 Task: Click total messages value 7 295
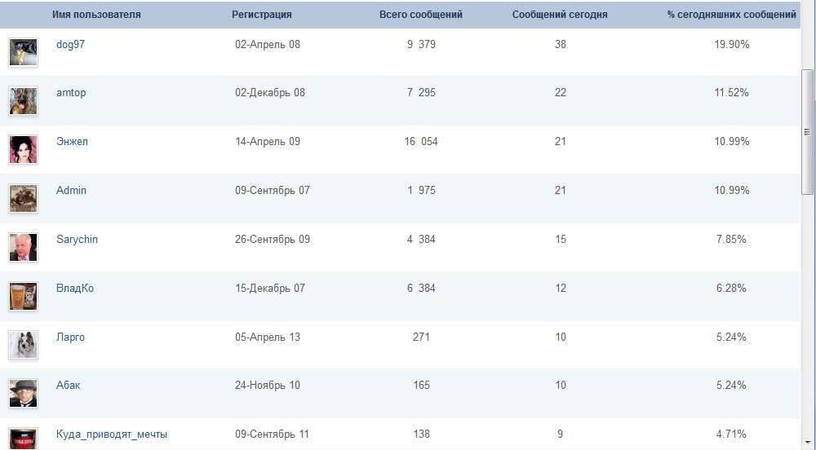coord(422,92)
